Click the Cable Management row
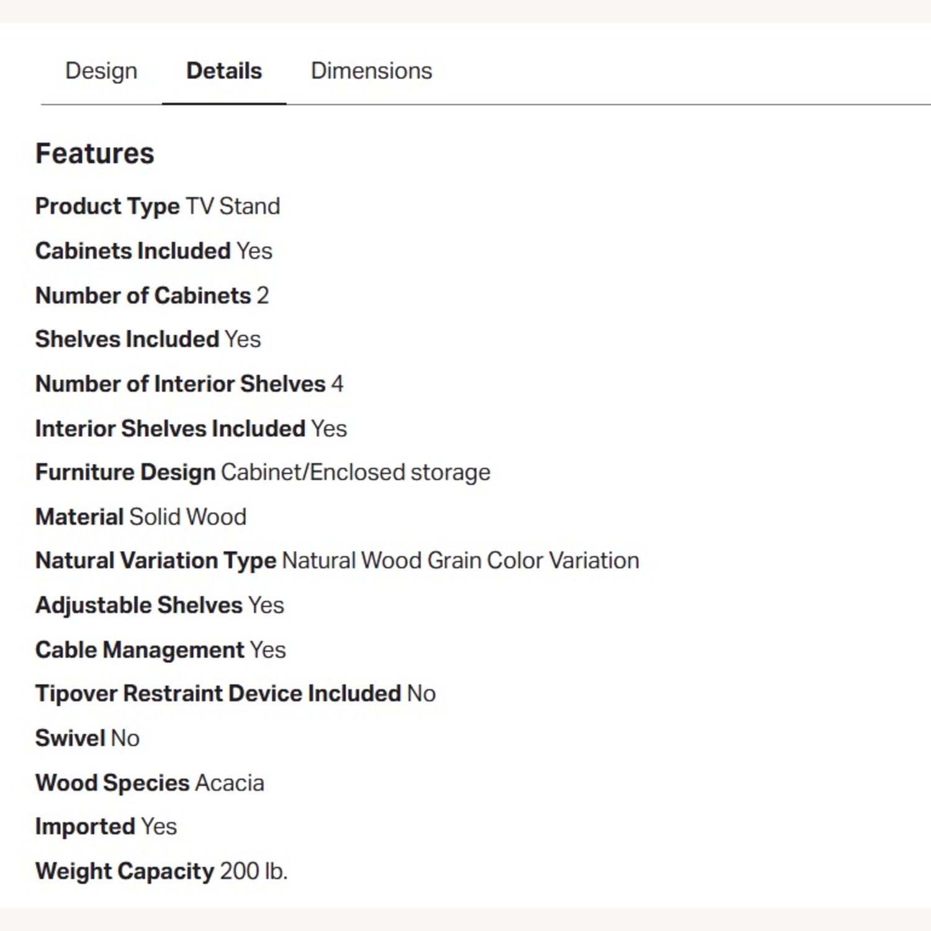 [x=160, y=650]
